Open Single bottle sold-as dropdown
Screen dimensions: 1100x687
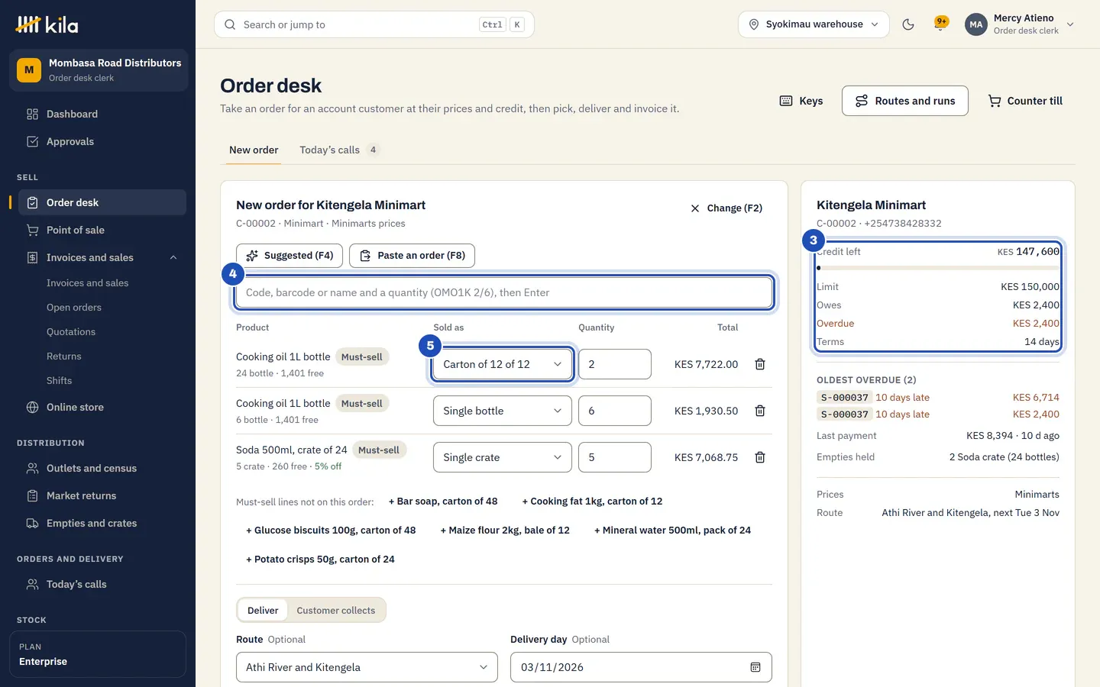click(x=503, y=411)
